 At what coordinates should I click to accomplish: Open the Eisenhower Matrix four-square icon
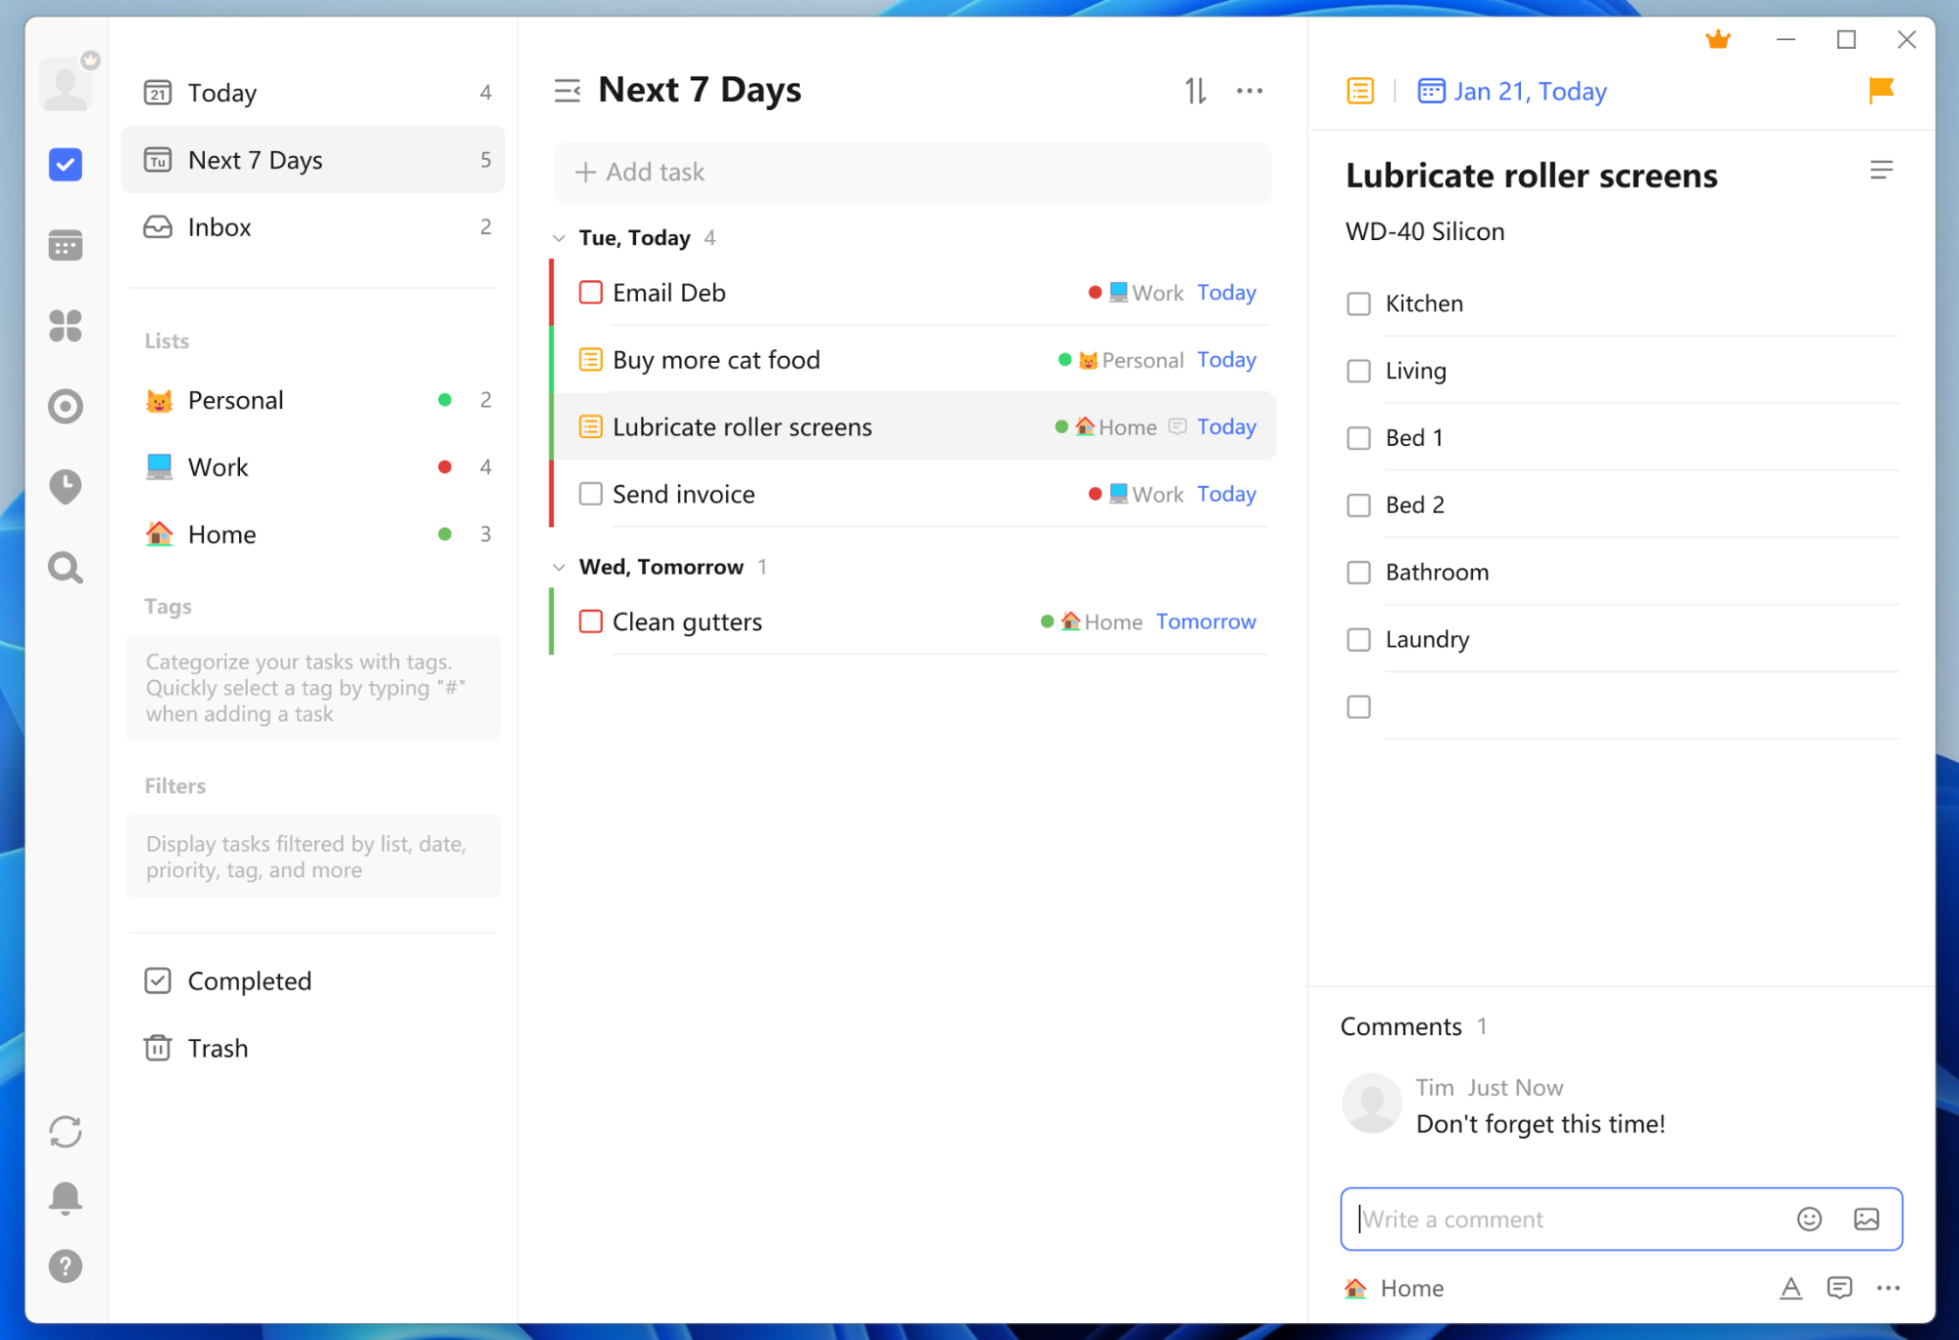point(65,325)
